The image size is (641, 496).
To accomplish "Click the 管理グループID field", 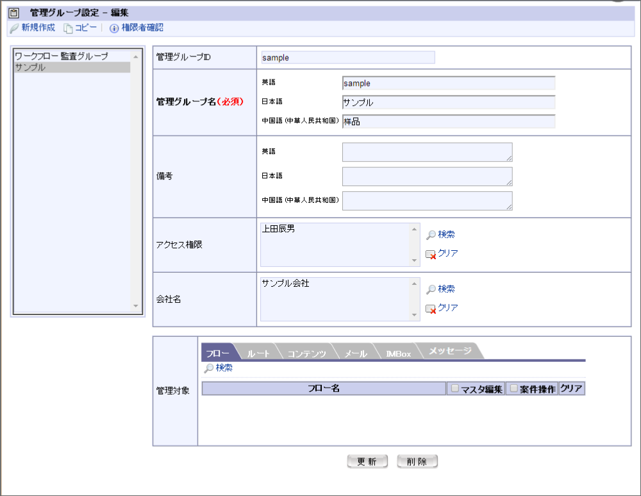I will coord(348,58).
